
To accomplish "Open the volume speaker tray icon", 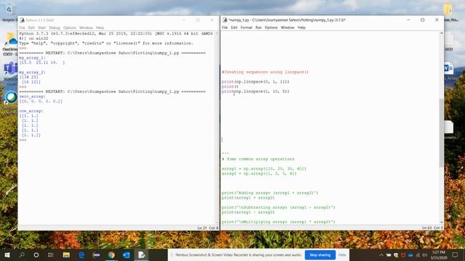I will pos(424,255).
